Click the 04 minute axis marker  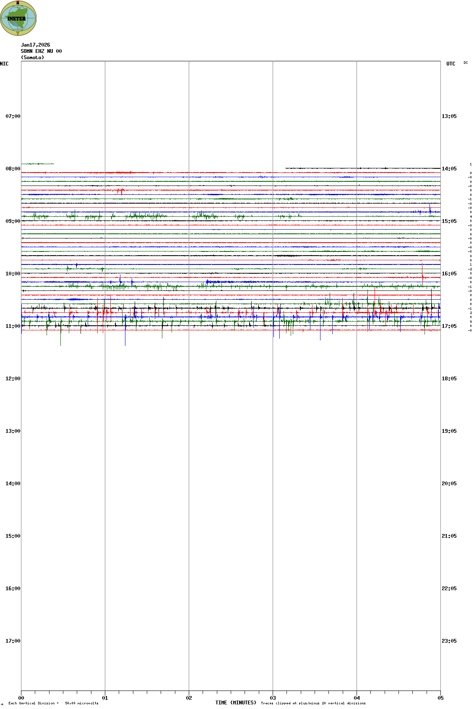point(357,698)
